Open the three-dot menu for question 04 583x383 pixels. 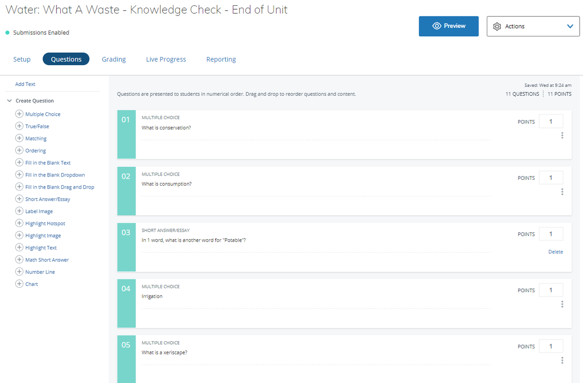tap(562, 304)
